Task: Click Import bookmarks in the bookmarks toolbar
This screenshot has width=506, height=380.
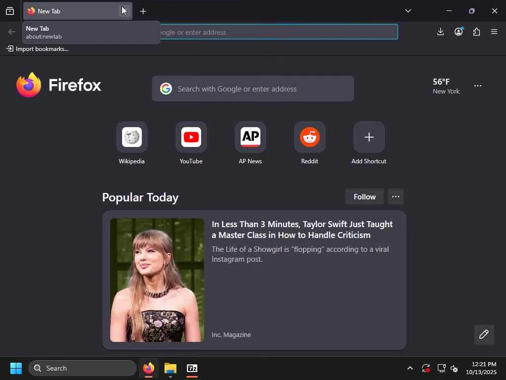Action: 38,49
